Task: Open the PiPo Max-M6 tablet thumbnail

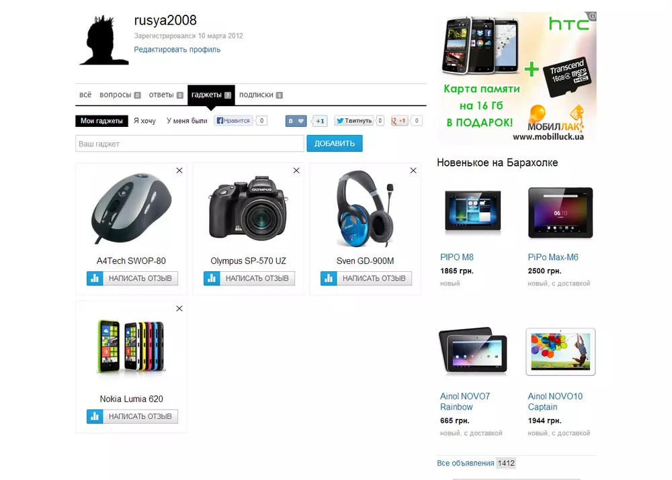Action: coord(560,212)
